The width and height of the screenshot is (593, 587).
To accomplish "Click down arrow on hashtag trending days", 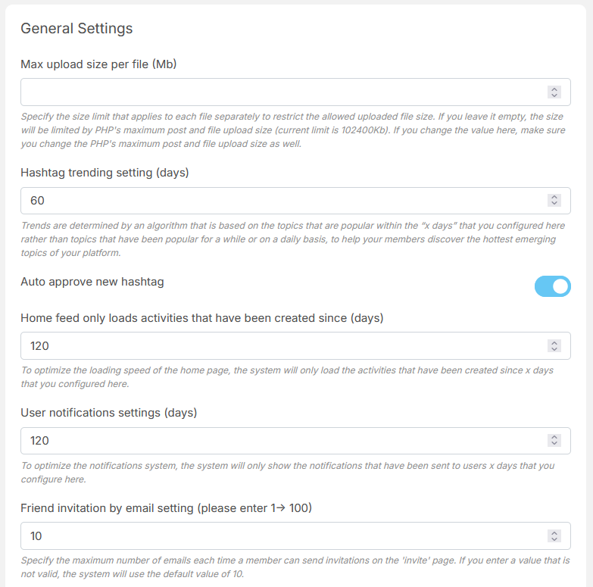I will (x=554, y=204).
